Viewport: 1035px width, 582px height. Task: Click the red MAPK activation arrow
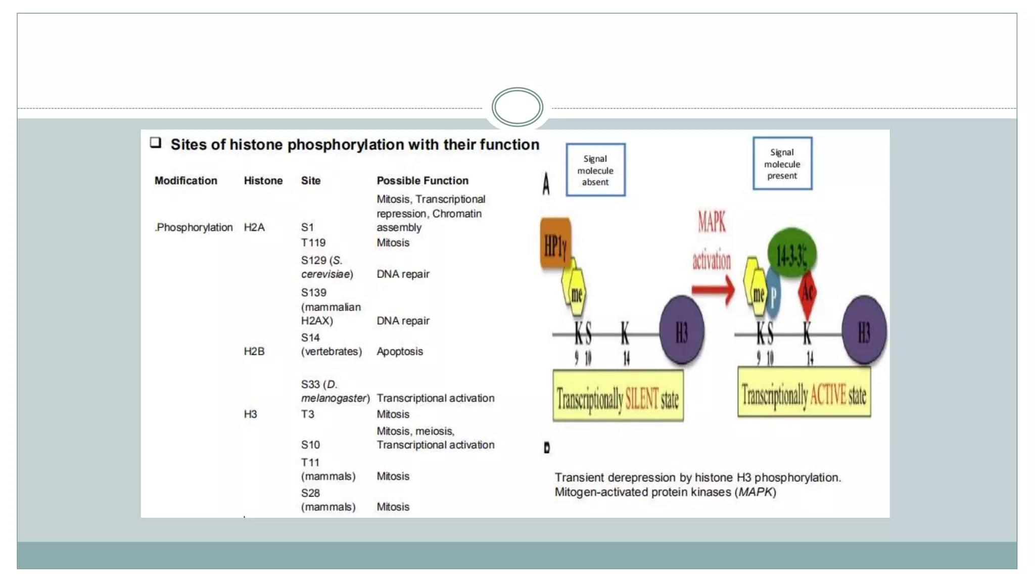click(x=713, y=290)
